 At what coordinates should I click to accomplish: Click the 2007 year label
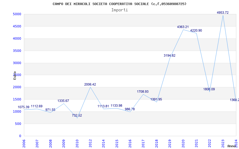[x=37, y=144]
